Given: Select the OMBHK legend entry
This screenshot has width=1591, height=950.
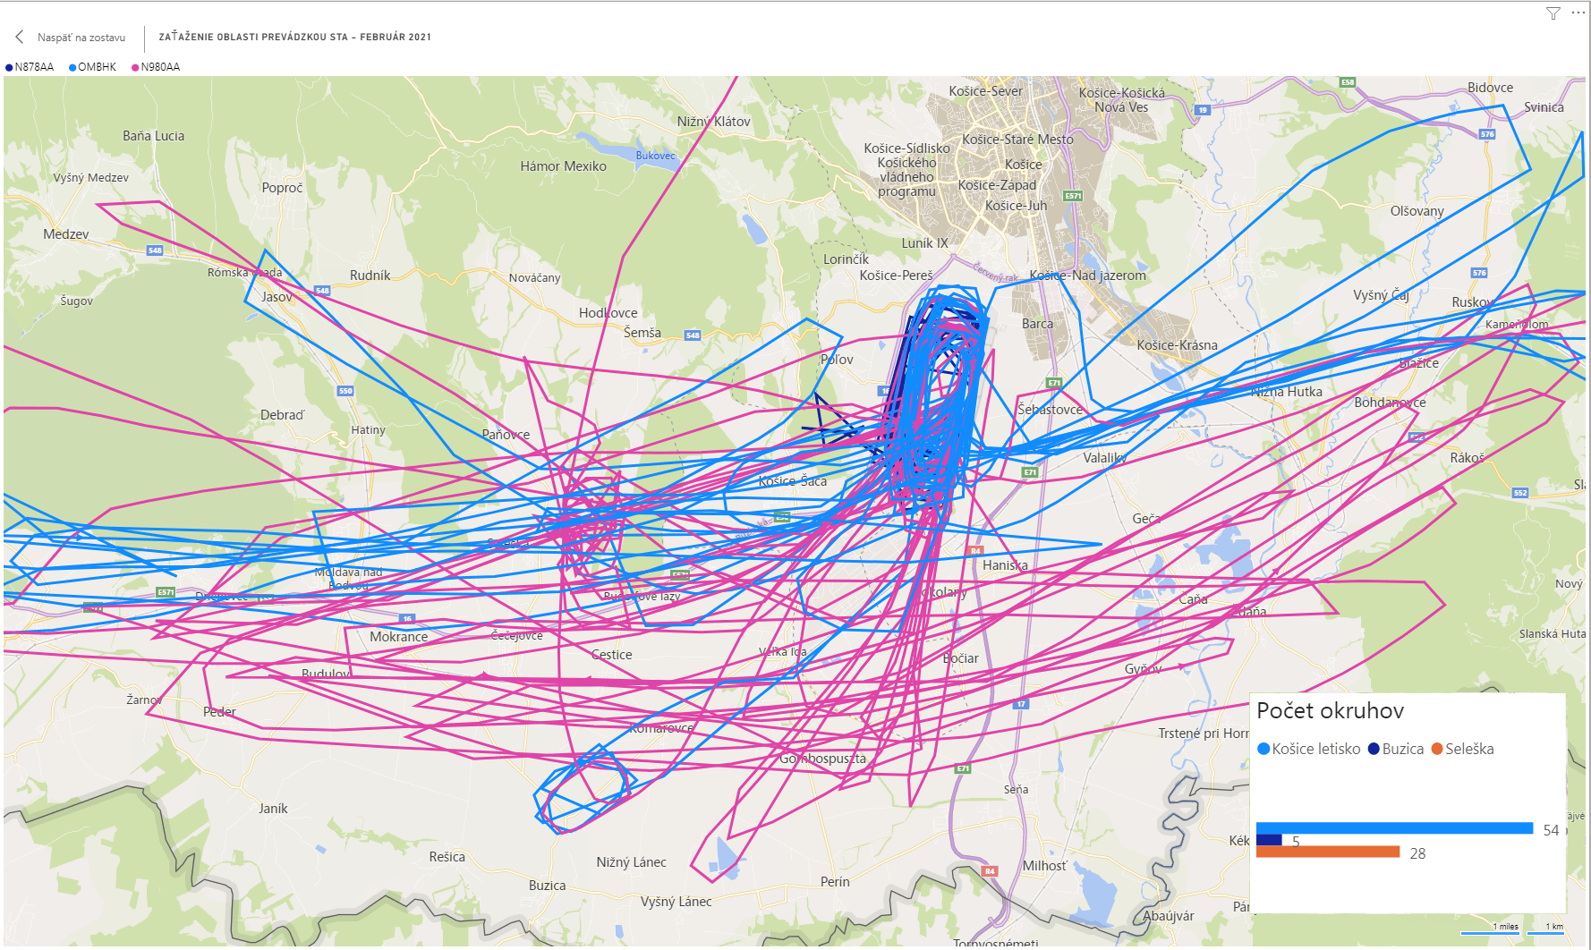Looking at the screenshot, I should [x=93, y=67].
